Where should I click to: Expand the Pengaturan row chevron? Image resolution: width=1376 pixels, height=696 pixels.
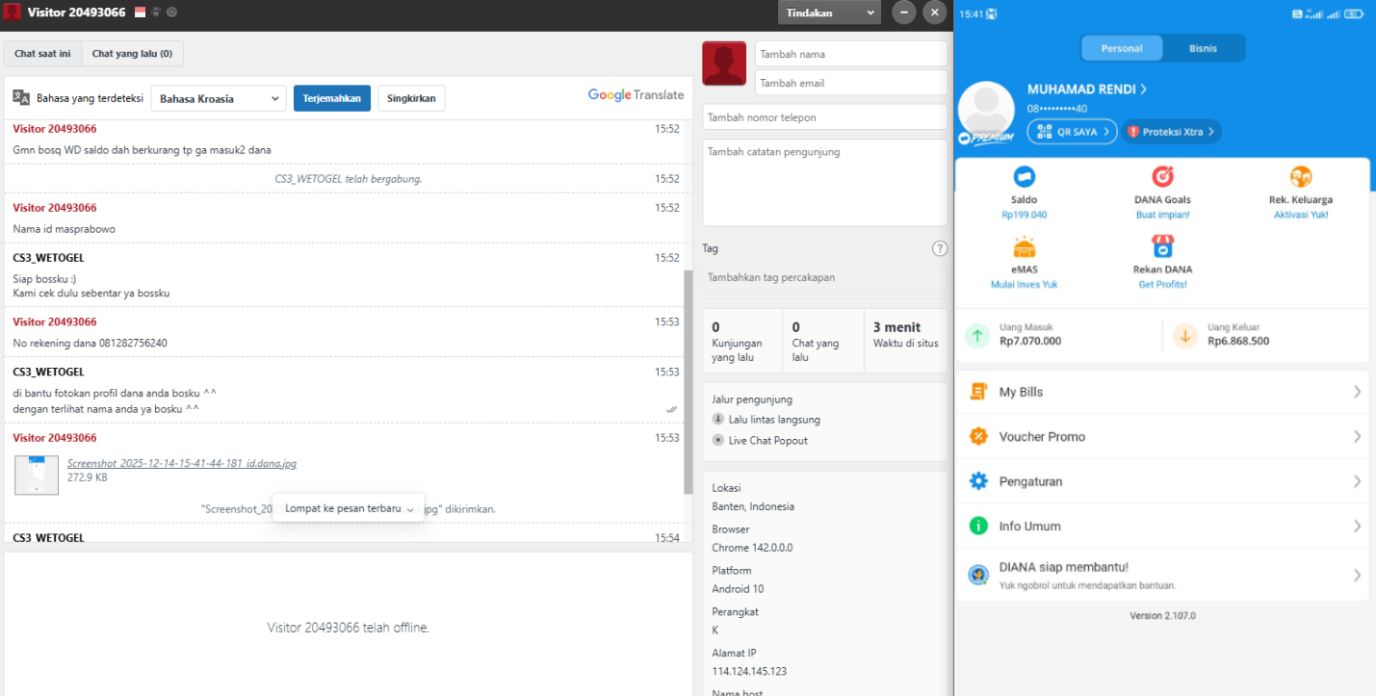click(1357, 481)
